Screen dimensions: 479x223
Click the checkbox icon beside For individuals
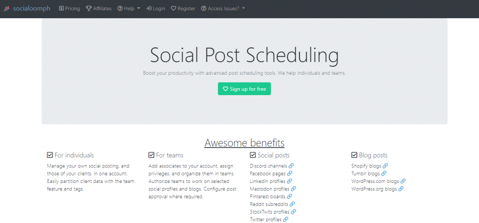click(x=50, y=155)
